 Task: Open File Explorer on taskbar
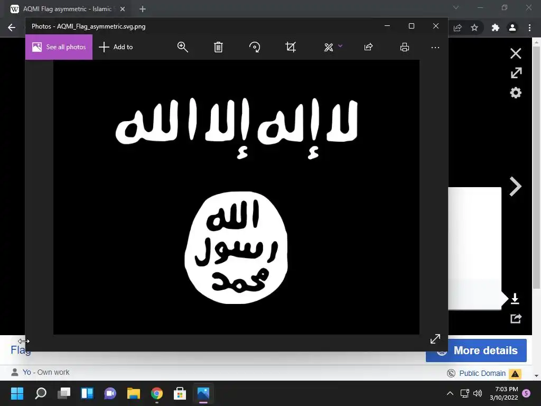134,393
